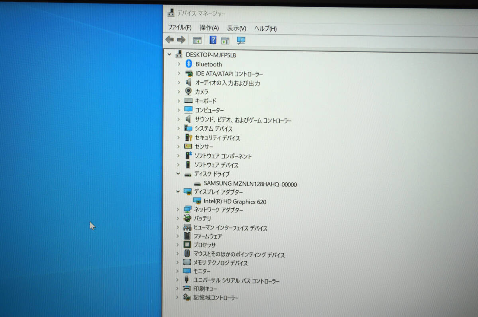Click the Back arrow toolbar icon
The width and height of the screenshot is (478, 317).
(170, 39)
